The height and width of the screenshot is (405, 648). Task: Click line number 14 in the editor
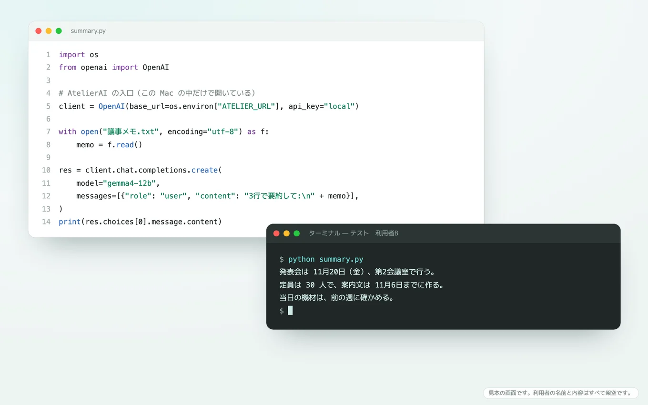click(x=46, y=222)
